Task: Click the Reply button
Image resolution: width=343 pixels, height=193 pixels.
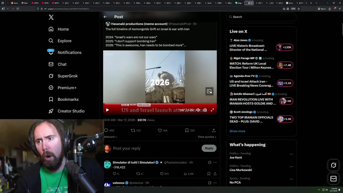Action: (209, 148)
